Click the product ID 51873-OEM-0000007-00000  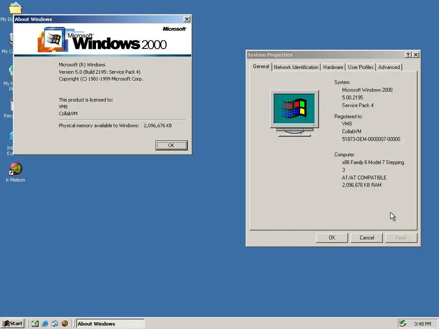coord(371,139)
